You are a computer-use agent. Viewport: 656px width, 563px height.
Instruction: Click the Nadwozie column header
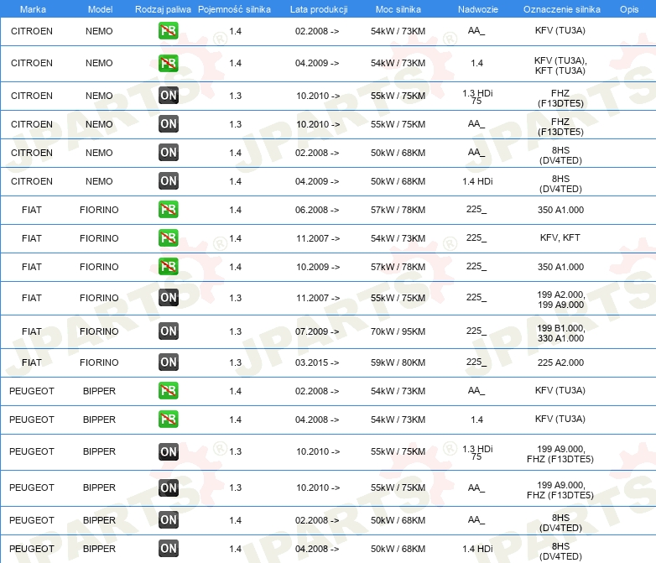pyautogui.click(x=478, y=9)
